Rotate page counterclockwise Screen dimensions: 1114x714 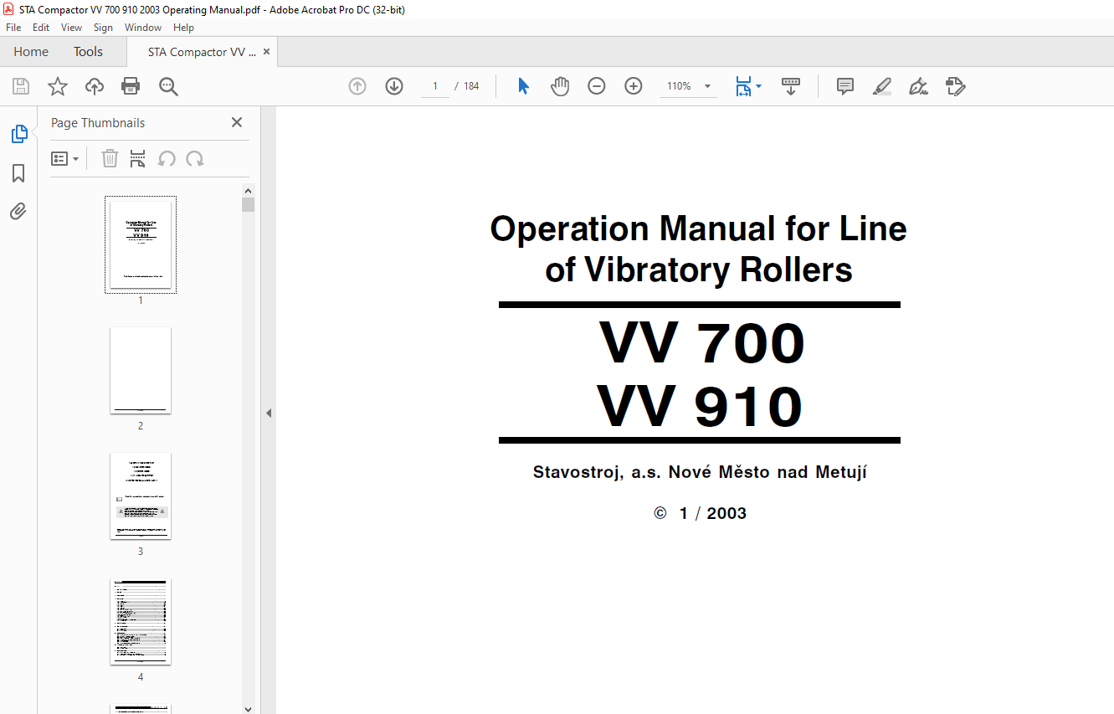coord(167,159)
